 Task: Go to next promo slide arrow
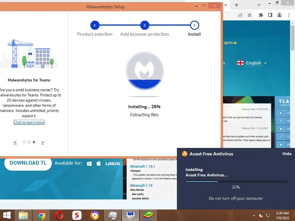coord(43,142)
